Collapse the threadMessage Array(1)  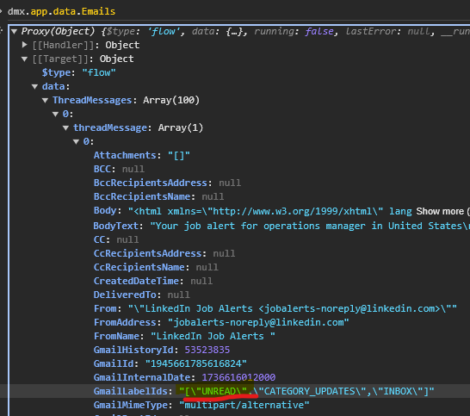66,128
